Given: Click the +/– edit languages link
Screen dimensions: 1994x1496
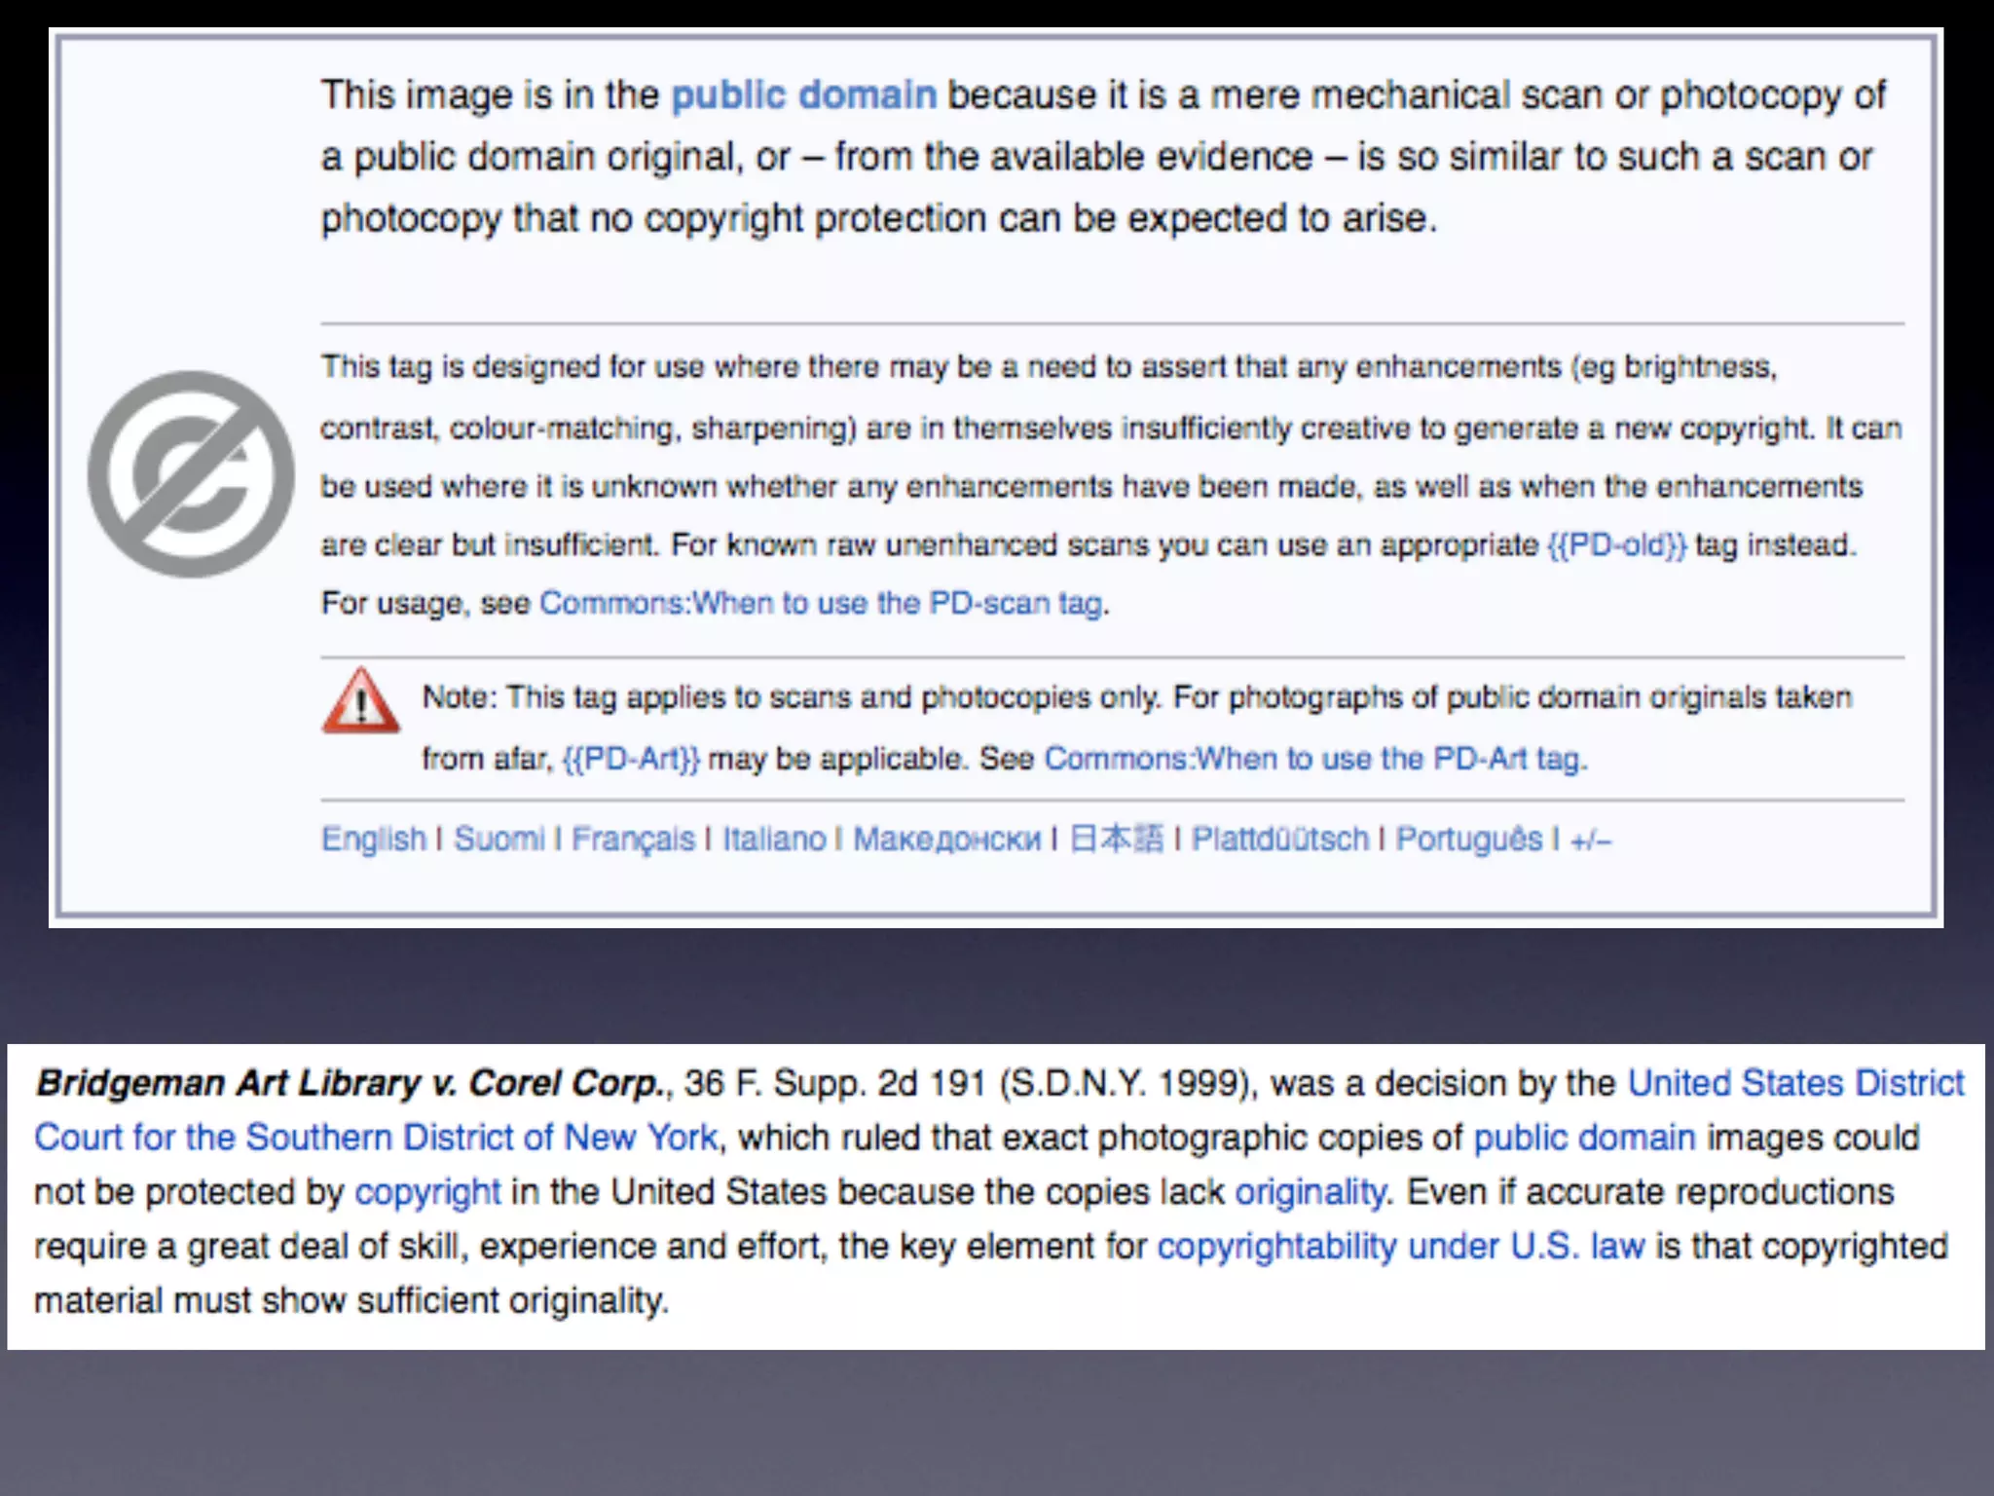Looking at the screenshot, I should coord(1591,840).
